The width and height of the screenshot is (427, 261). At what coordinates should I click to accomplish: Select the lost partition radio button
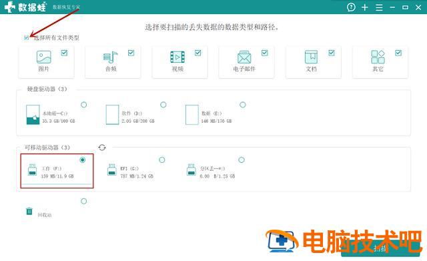point(242,160)
